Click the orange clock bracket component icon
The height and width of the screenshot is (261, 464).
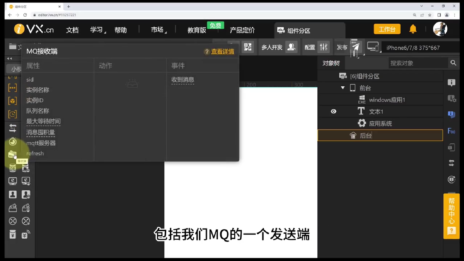(x=13, y=114)
